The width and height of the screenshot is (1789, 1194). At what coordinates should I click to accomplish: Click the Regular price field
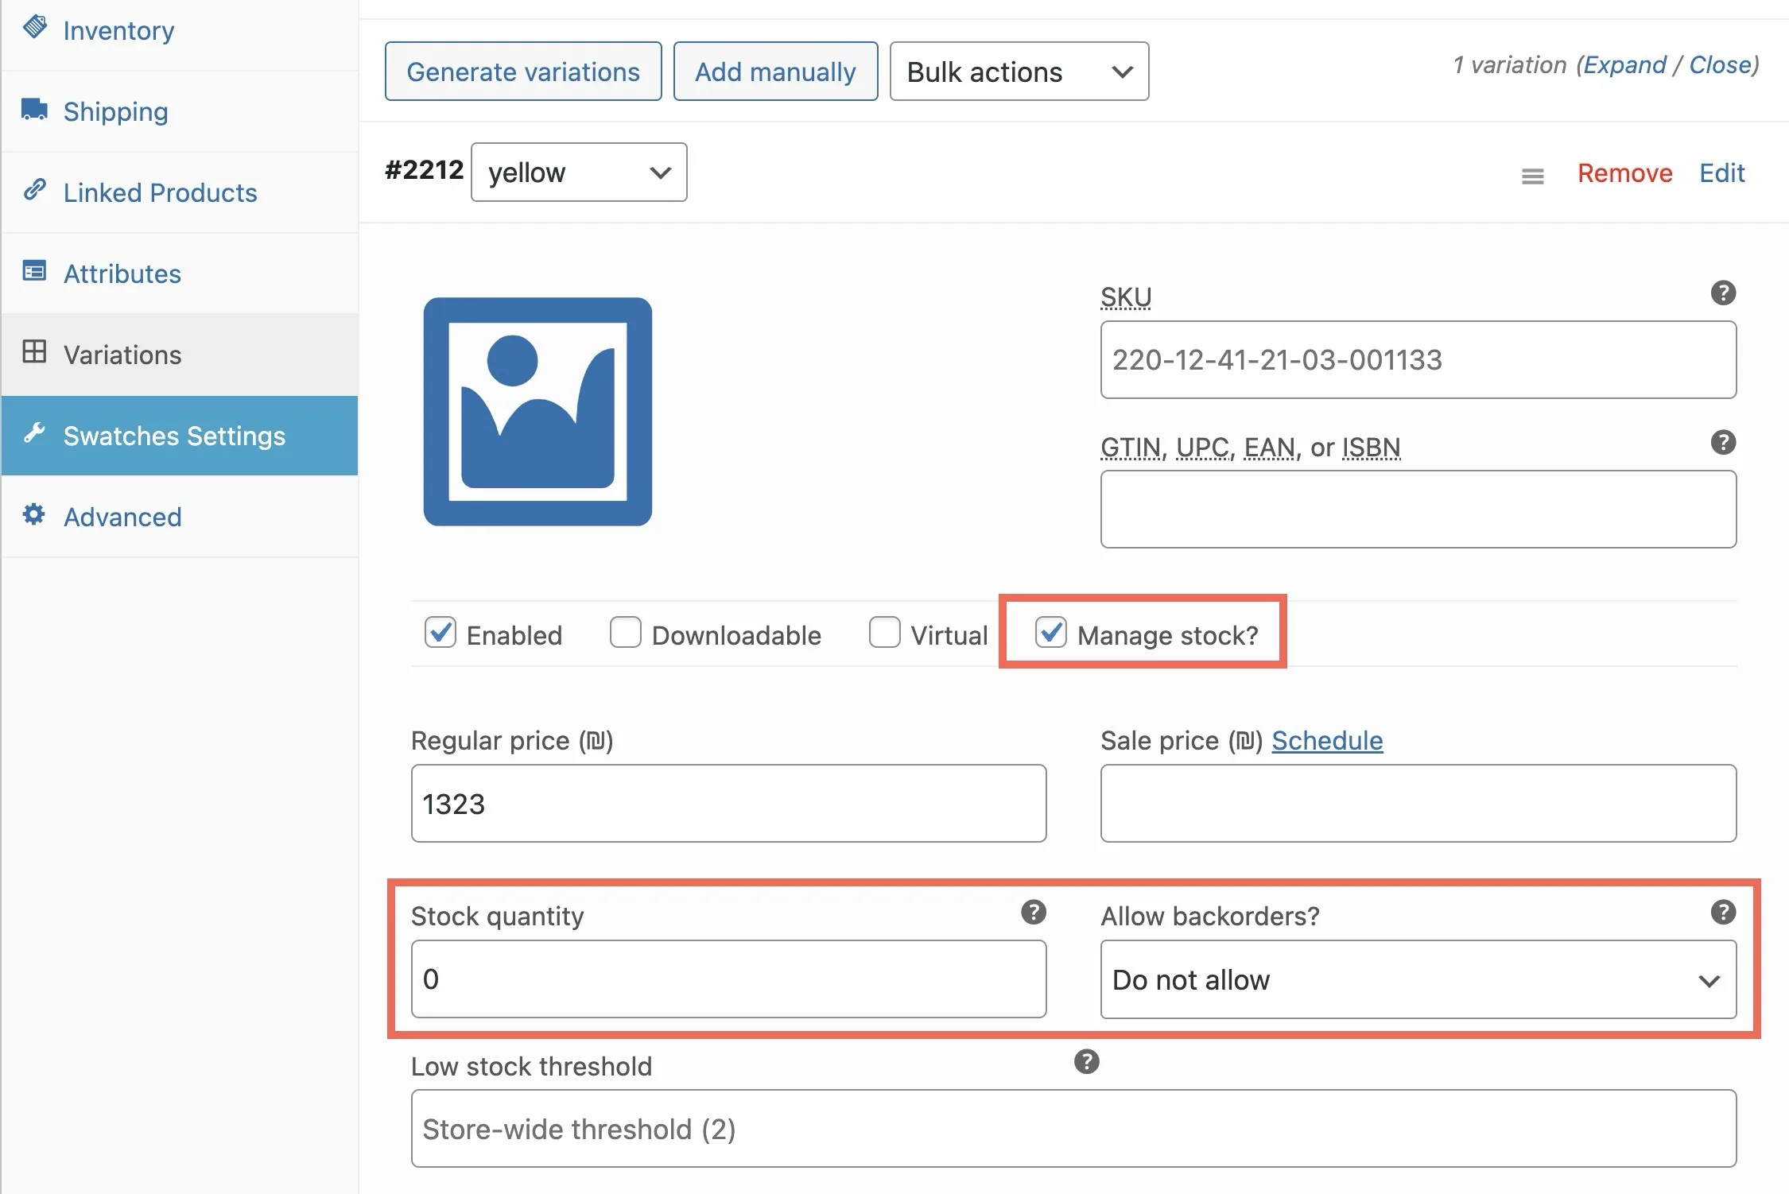tap(728, 804)
